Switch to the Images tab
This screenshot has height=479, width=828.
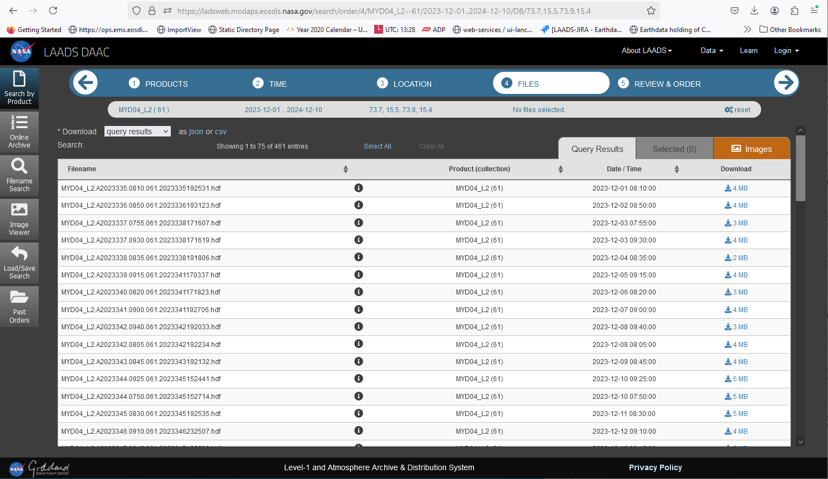(751, 149)
